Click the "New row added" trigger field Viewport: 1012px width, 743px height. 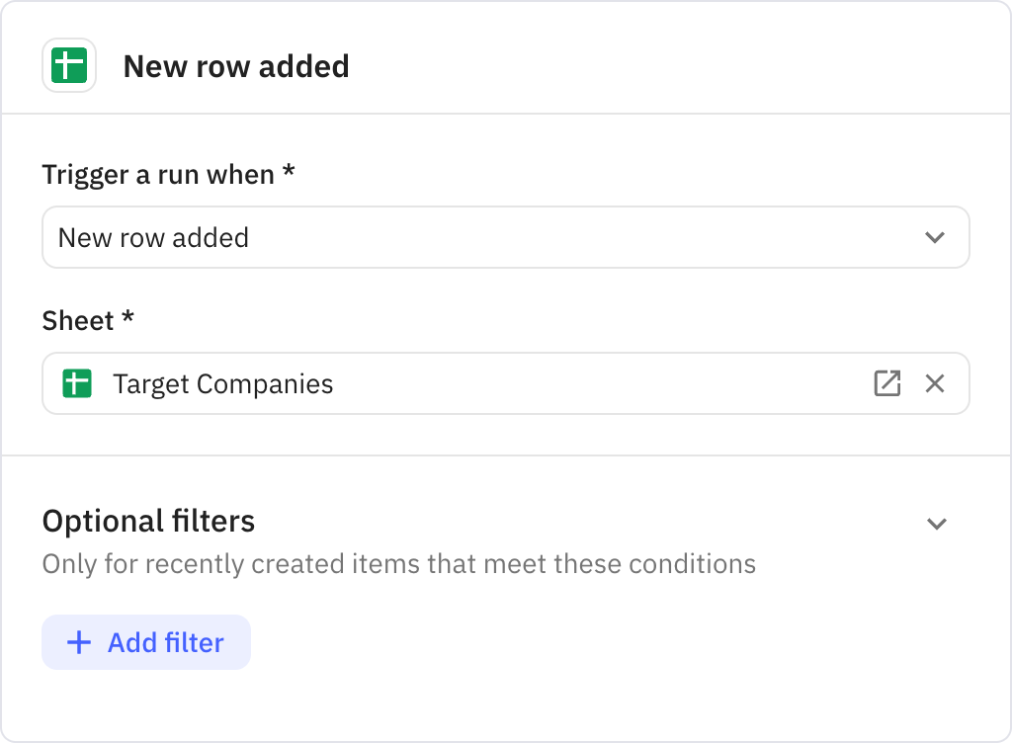tap(395, 237)
